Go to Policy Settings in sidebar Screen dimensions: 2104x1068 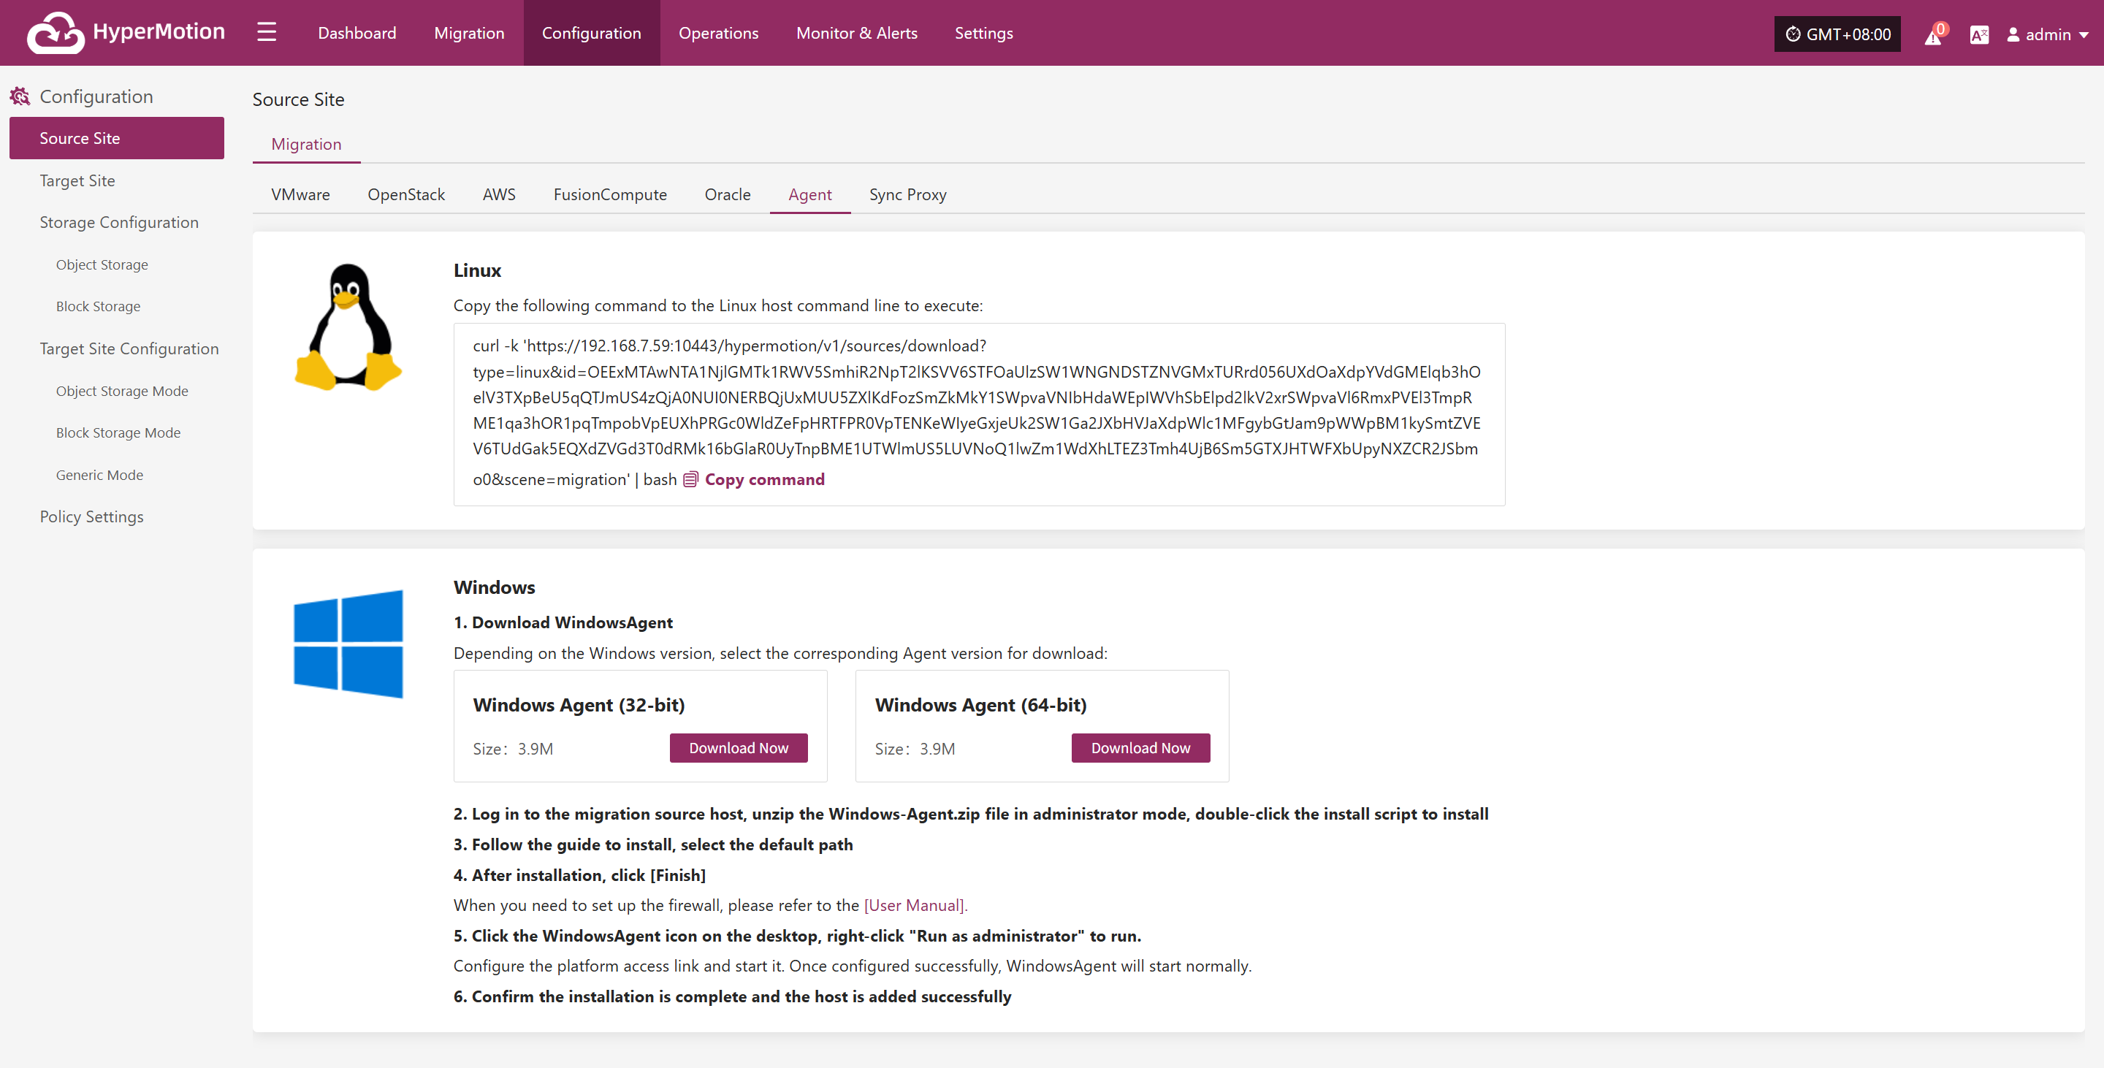click(91, 517)
